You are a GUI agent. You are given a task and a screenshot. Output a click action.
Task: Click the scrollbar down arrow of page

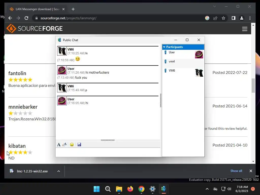pyautogui.click(x=253, y=161)
